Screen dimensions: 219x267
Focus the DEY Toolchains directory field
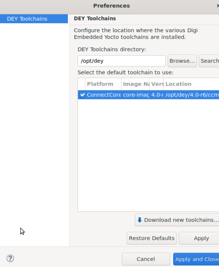(x=122, y=61)
